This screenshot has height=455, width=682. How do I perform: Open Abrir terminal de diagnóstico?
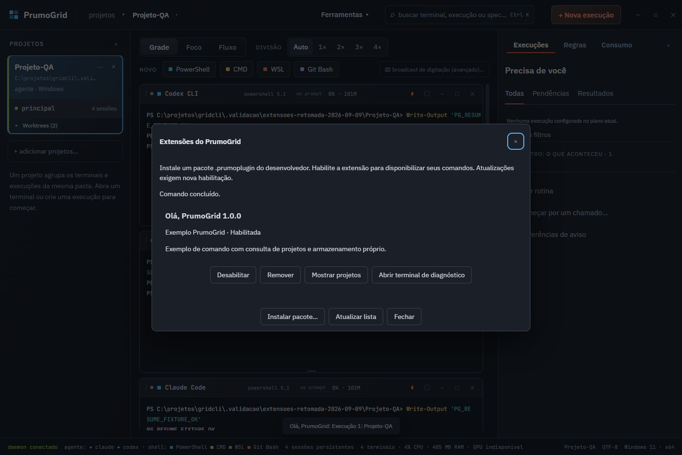[x=422, y=275]
